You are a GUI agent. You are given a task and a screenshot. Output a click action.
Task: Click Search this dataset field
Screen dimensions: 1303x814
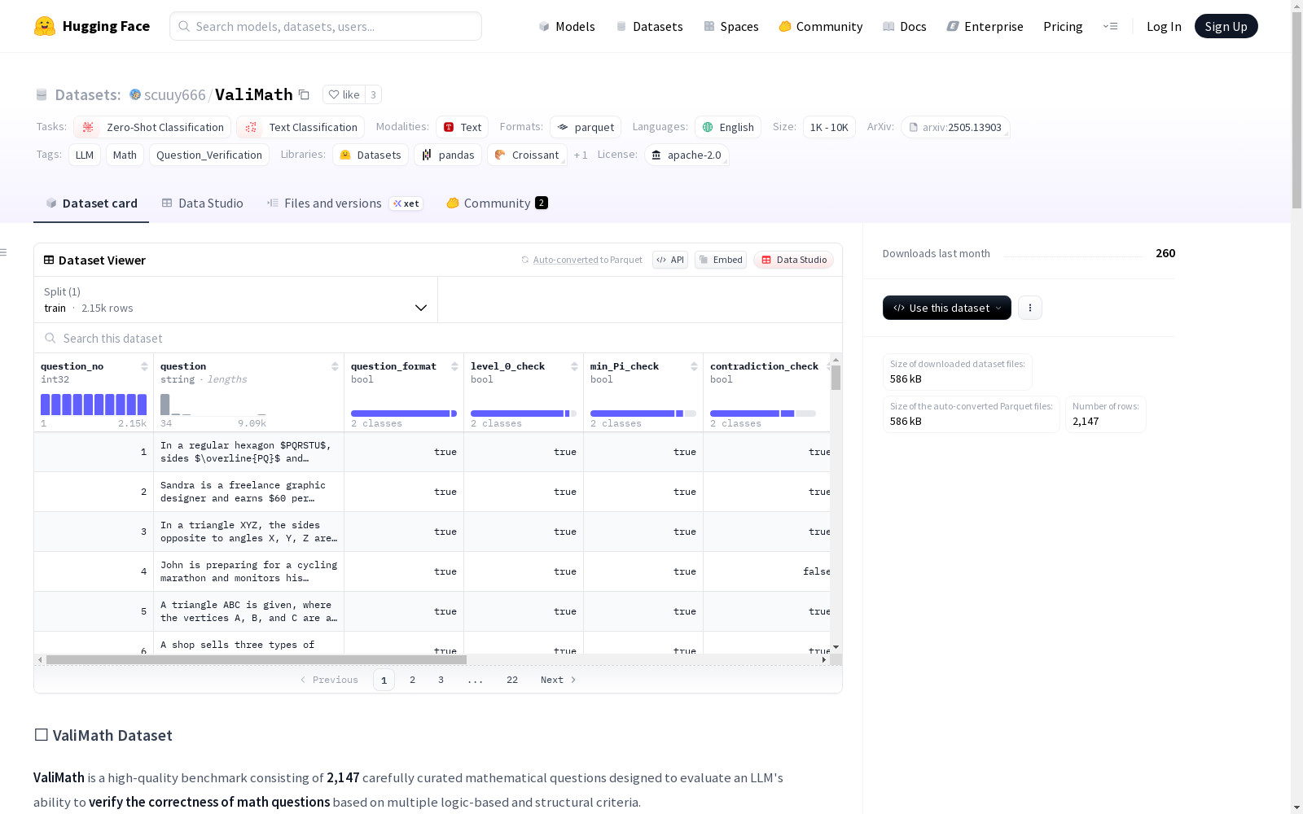pyautogui.click(x=438, y=338)
